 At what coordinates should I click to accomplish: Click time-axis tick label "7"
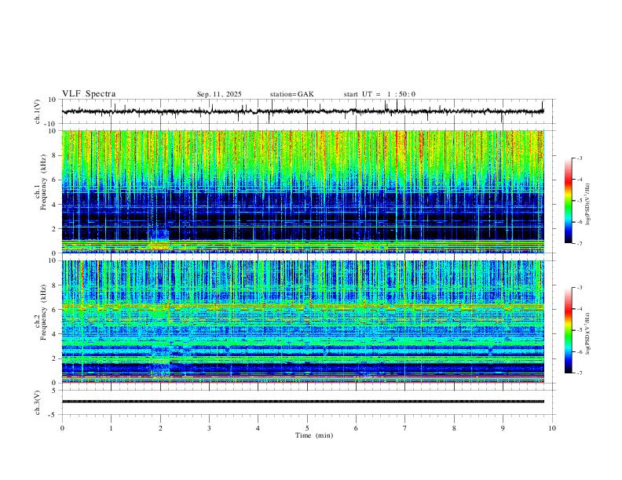click(405, 428)
